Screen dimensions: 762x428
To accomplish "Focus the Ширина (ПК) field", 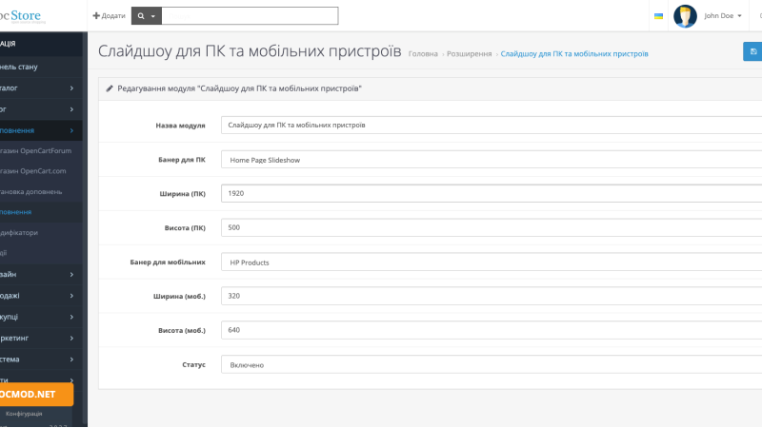I will click(x=491, y=193).
